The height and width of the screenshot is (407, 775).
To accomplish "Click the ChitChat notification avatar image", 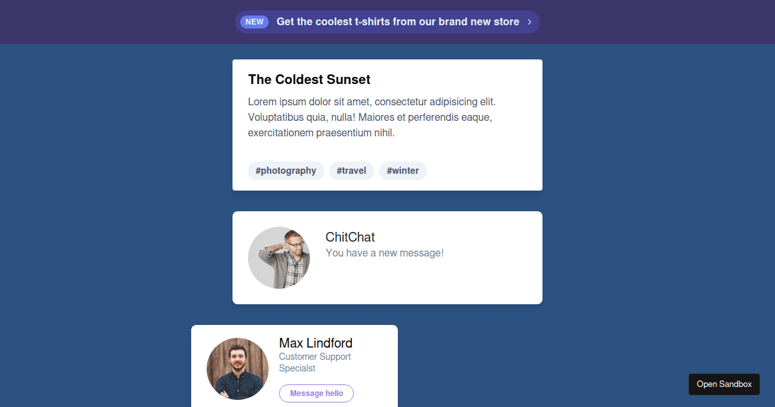I will (x=279, y=257).
